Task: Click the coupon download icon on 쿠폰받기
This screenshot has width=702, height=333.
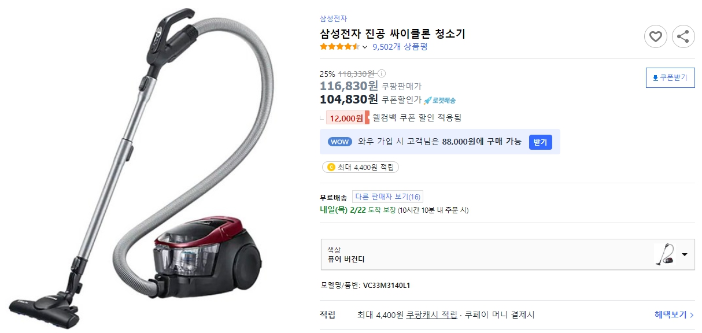Action: [x=656, y=77]
